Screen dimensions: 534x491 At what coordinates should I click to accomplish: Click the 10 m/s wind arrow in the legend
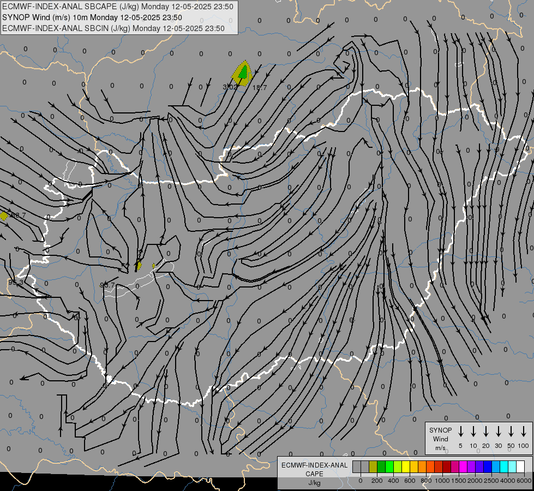473,432
